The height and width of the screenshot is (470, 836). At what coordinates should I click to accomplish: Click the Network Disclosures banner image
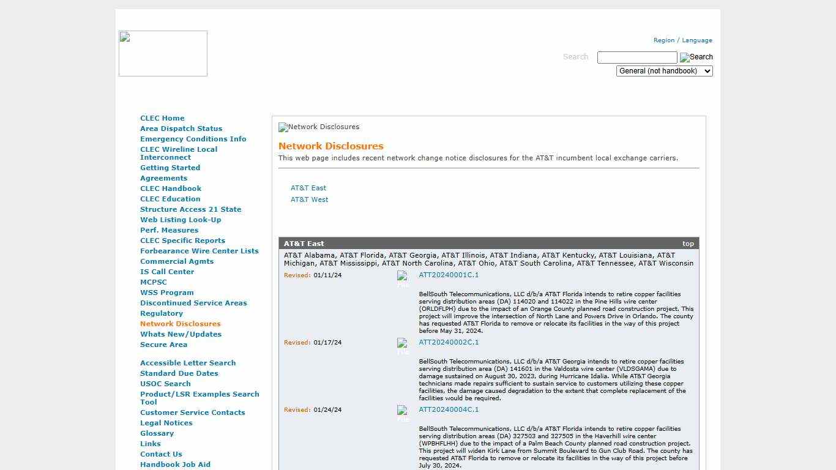coord(318,127)
